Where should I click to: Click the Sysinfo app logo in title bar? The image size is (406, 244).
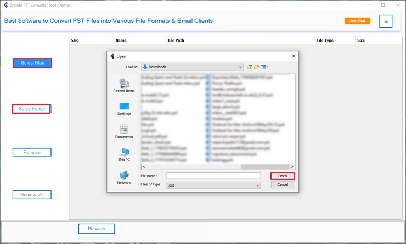coord(5,5)
